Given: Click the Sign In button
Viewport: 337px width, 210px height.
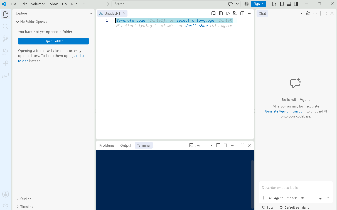Looking at the screenshot, I should 259,4.
